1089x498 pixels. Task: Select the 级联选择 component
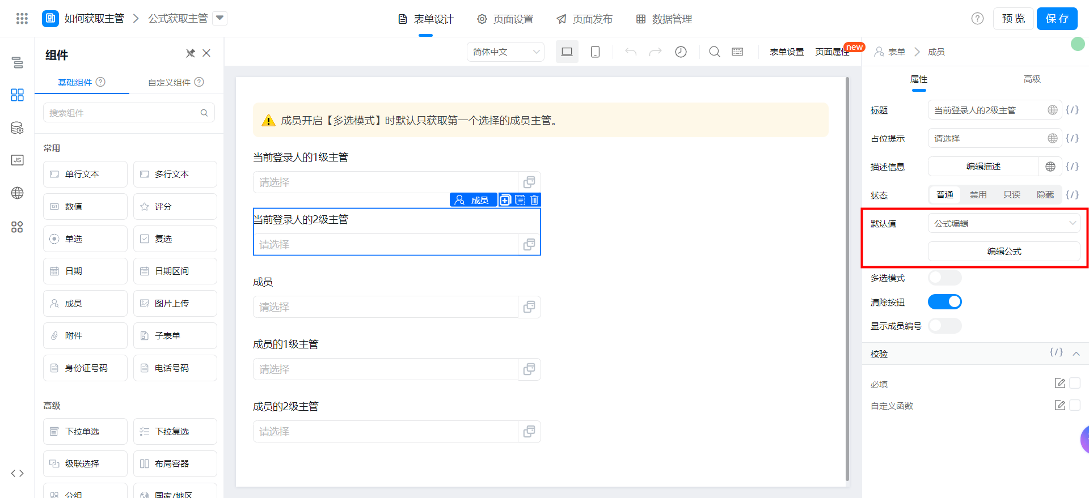coord(85,464)
